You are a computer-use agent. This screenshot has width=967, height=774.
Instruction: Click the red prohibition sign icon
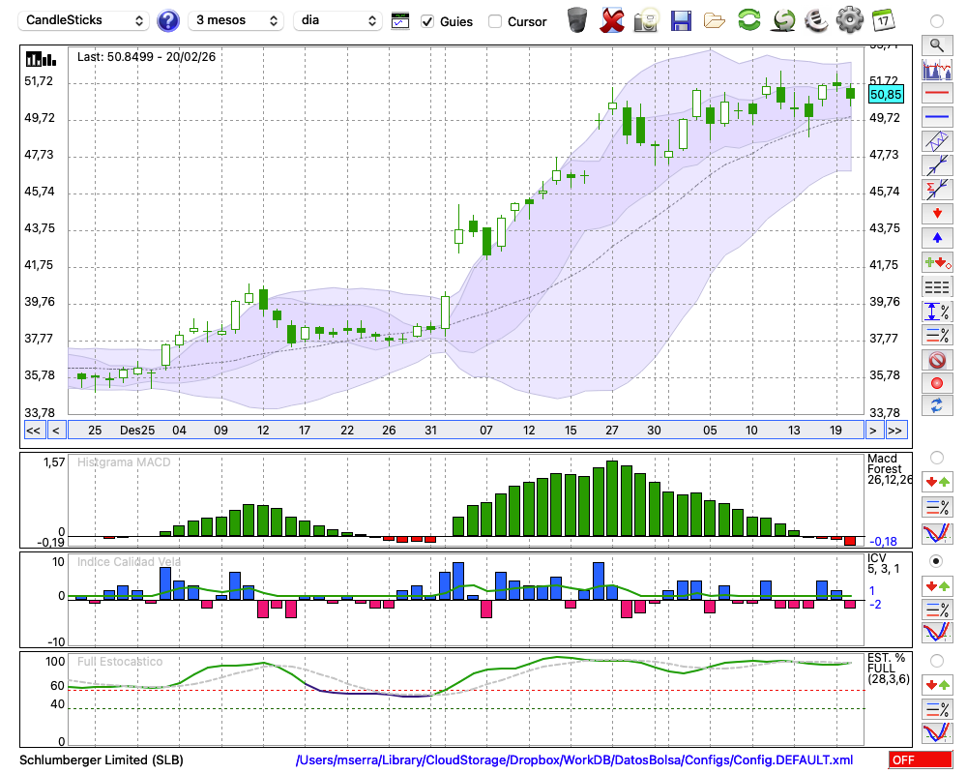click(x=936, y=360)
